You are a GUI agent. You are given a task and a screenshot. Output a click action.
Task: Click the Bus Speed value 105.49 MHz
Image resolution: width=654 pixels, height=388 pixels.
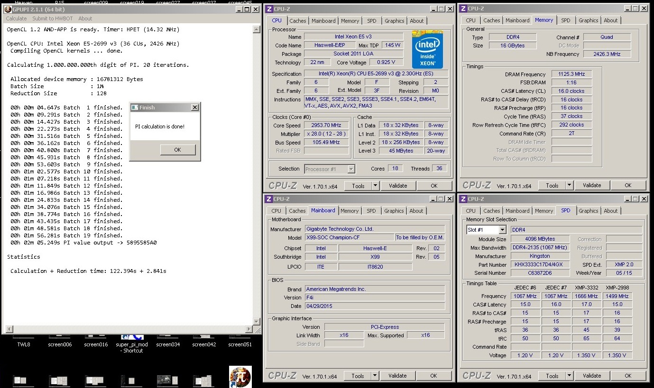326,143
